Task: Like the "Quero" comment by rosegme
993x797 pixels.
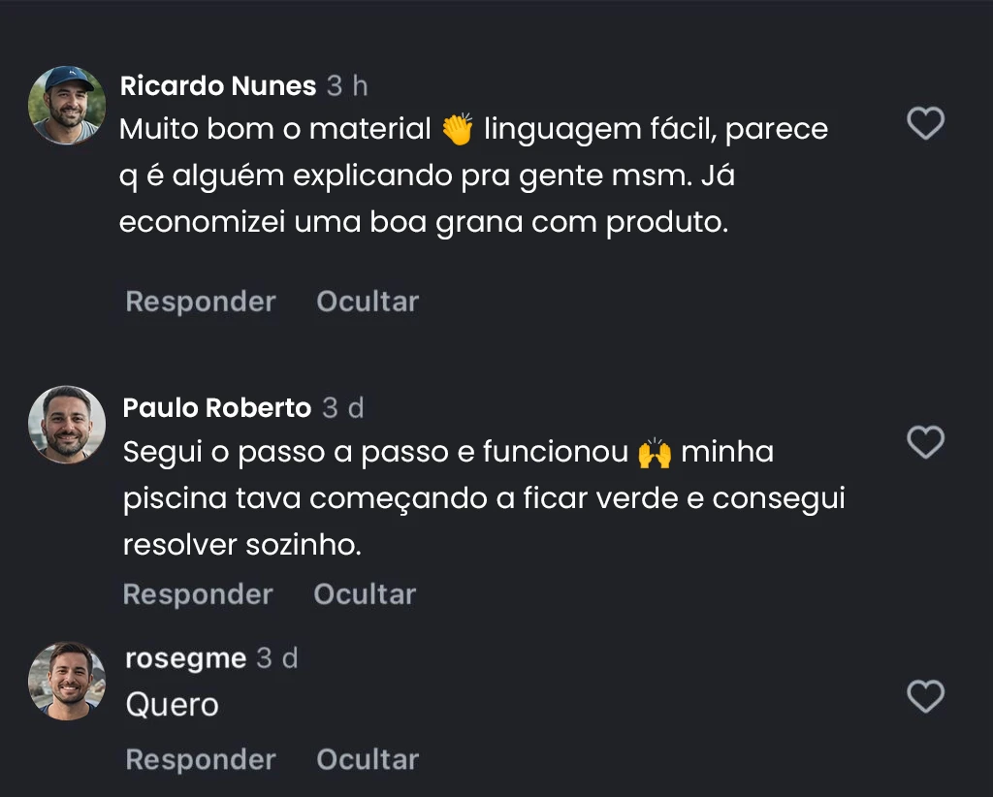Action: [x=925, y=696]
